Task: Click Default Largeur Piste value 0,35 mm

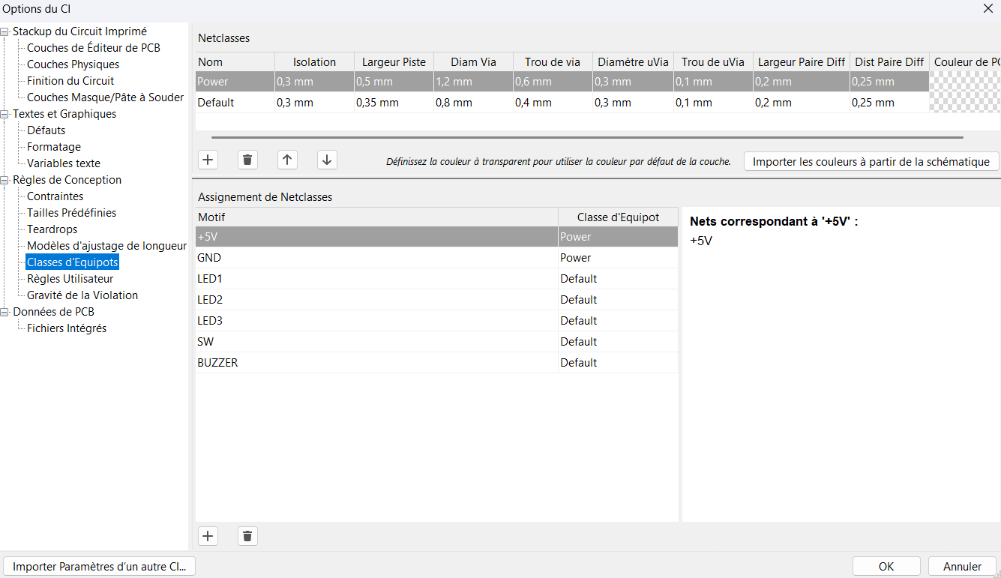Action: (394, 103)
